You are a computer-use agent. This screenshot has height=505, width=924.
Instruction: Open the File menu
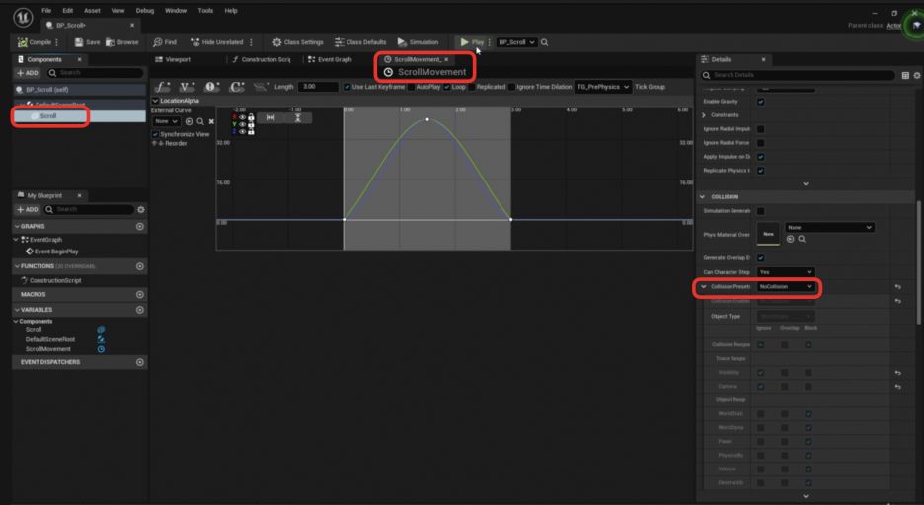46,11
